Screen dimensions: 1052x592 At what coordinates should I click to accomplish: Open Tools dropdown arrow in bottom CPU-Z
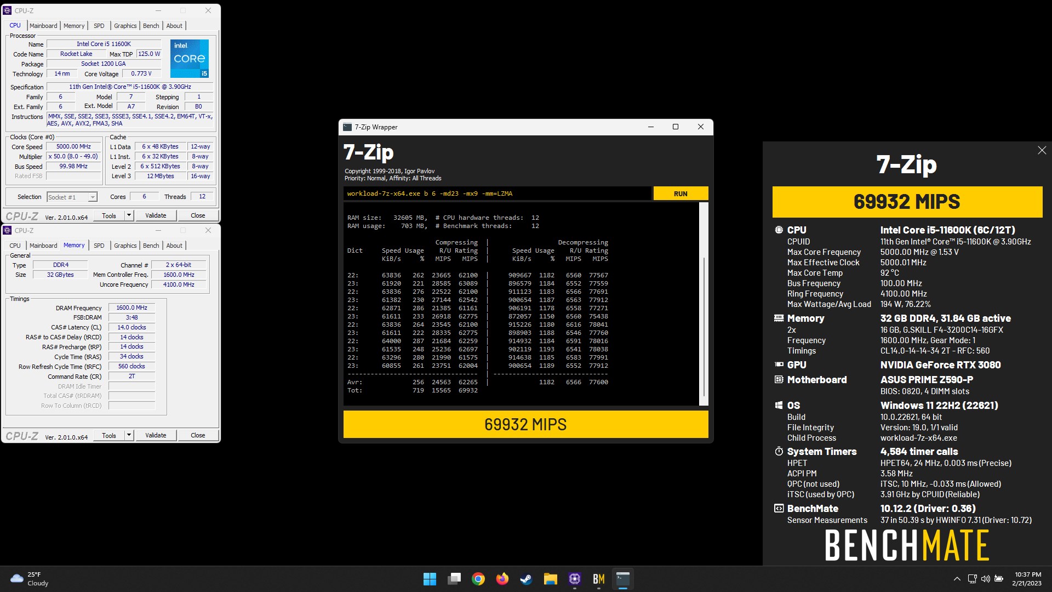coord(129,435)
